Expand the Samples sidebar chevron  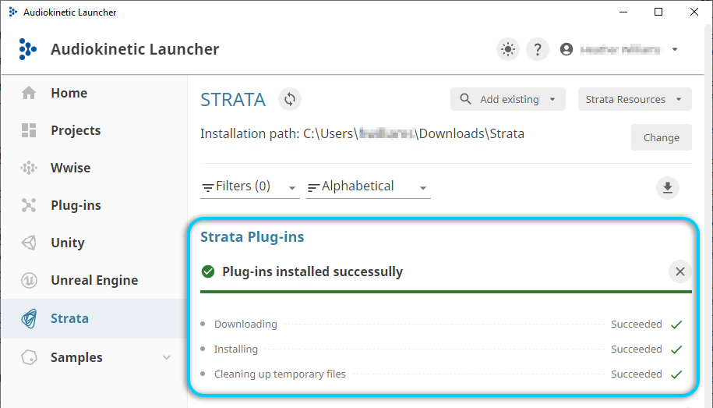pyautogui.click(x=167, y=357)
